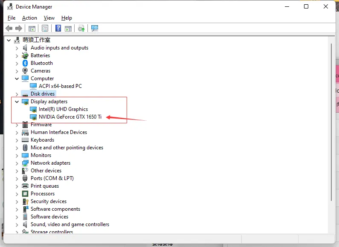Open the File menu

tap(12, 18)
